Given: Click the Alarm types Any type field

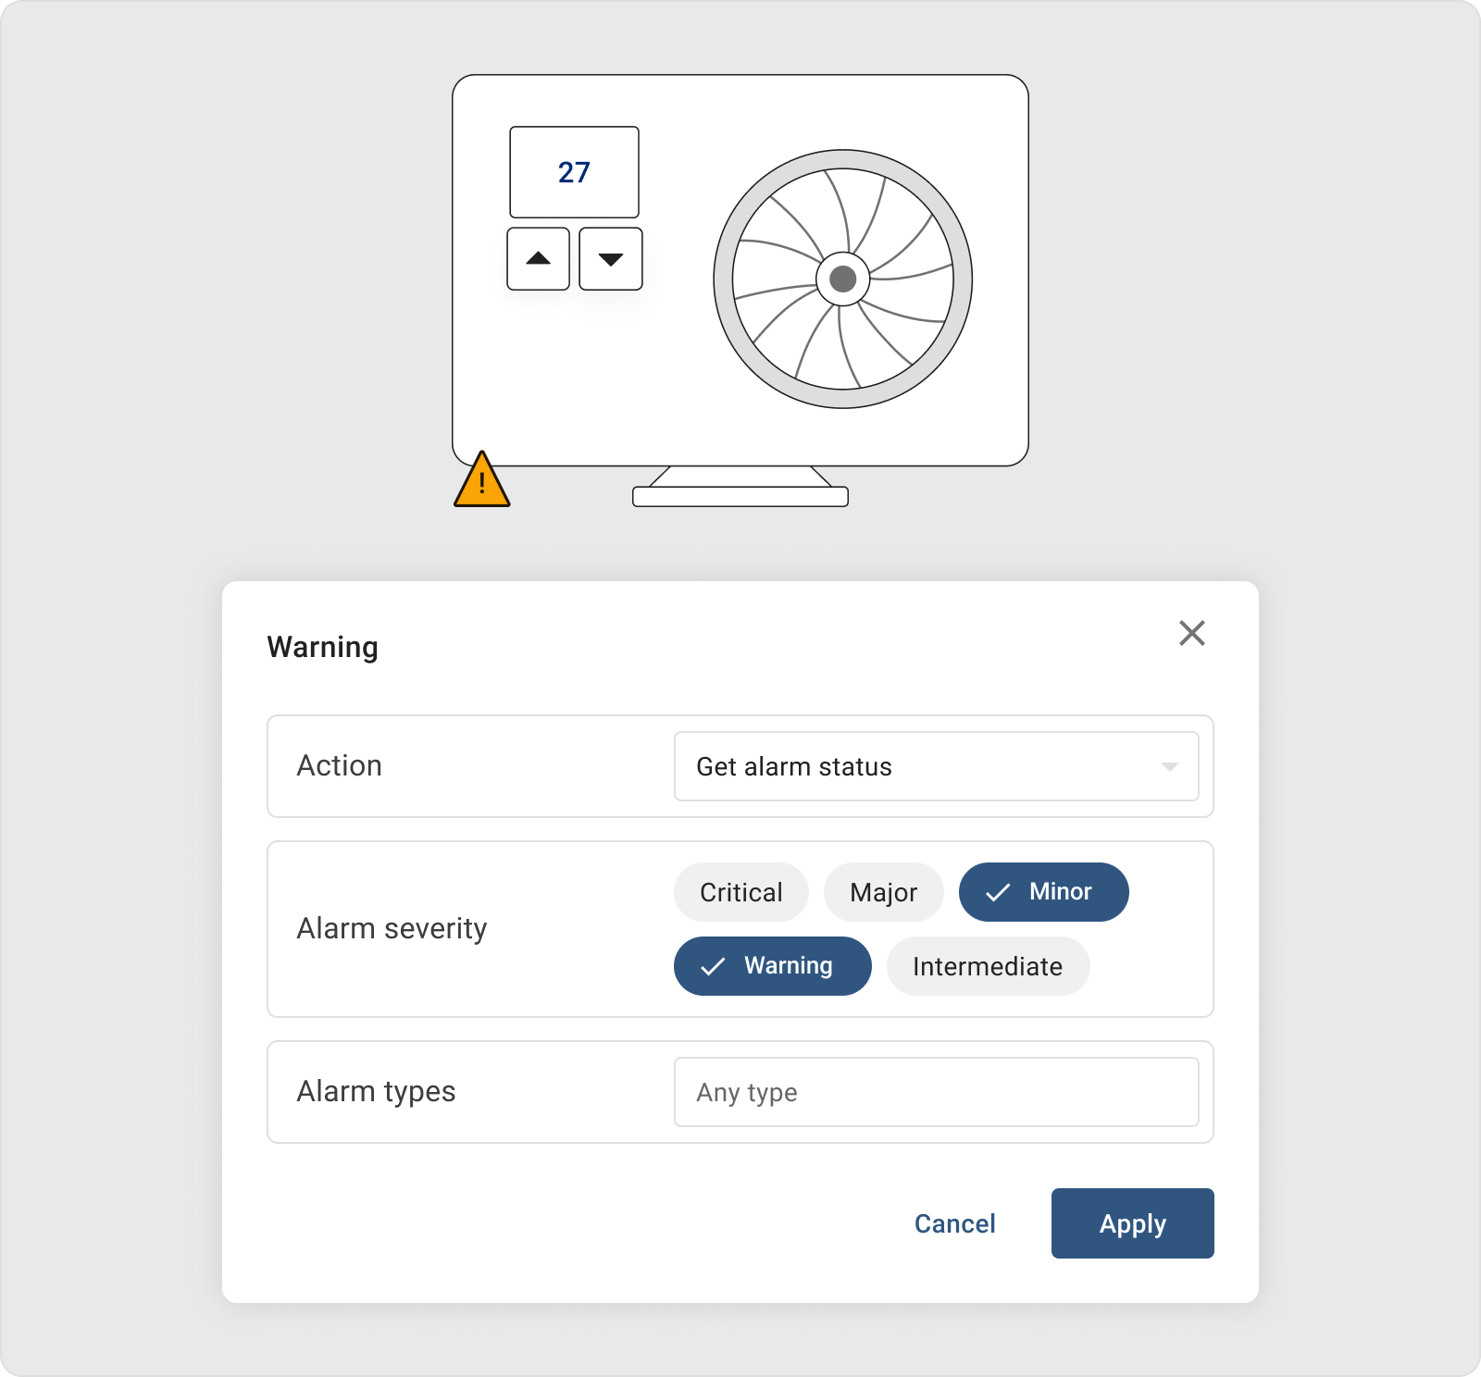Looking at the screenshot, I should pyautogui.click(x=936, y=1092).
